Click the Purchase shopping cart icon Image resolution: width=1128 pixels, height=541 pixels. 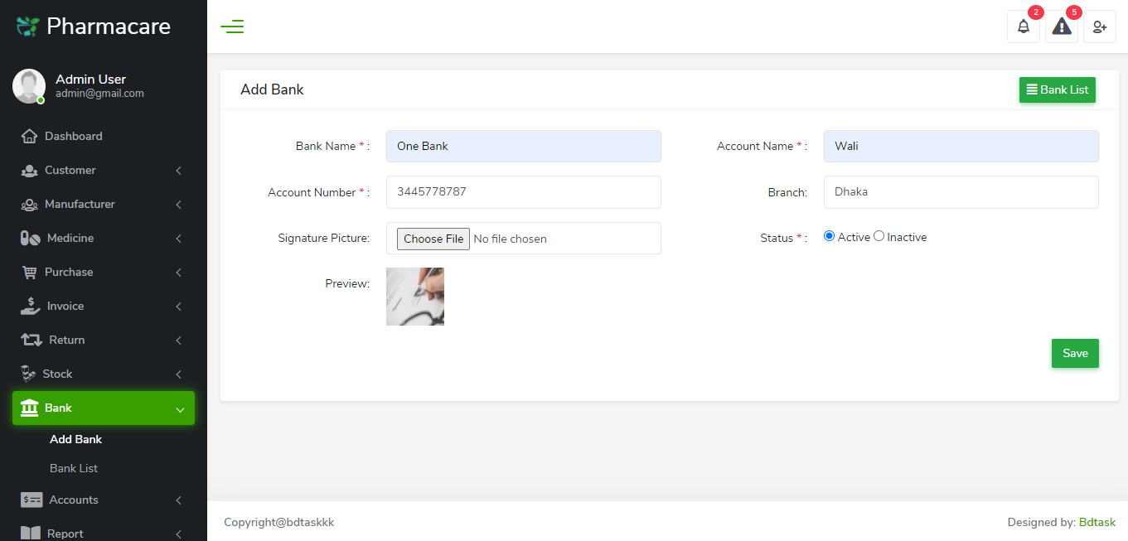30,272
